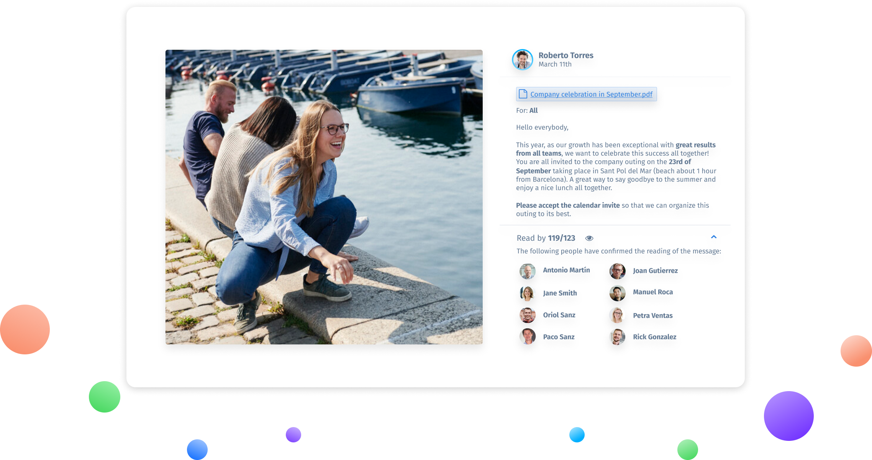Viewport: 872px width, 460px height.
Task: Select the Petra Ventas name label
Action: (x=652, y=316)
